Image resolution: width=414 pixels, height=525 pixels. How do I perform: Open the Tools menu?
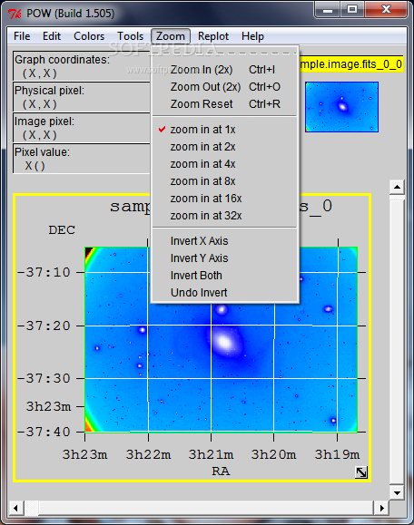pos(130,36)
